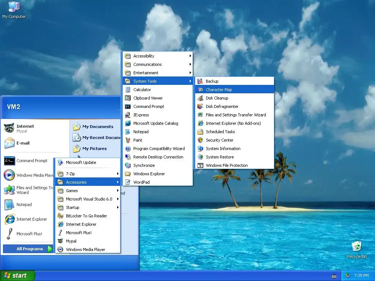
Task: Click the Calculator icon in Accessories
Action: [x=128, y=90]
